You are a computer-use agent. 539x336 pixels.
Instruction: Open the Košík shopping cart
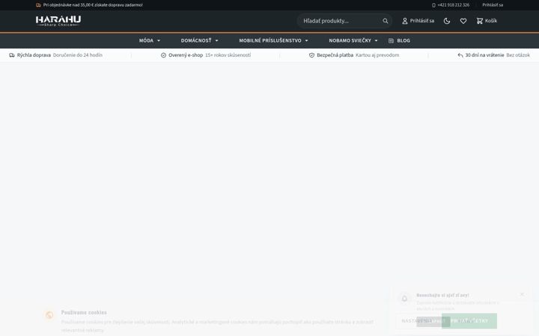[487, 21]
